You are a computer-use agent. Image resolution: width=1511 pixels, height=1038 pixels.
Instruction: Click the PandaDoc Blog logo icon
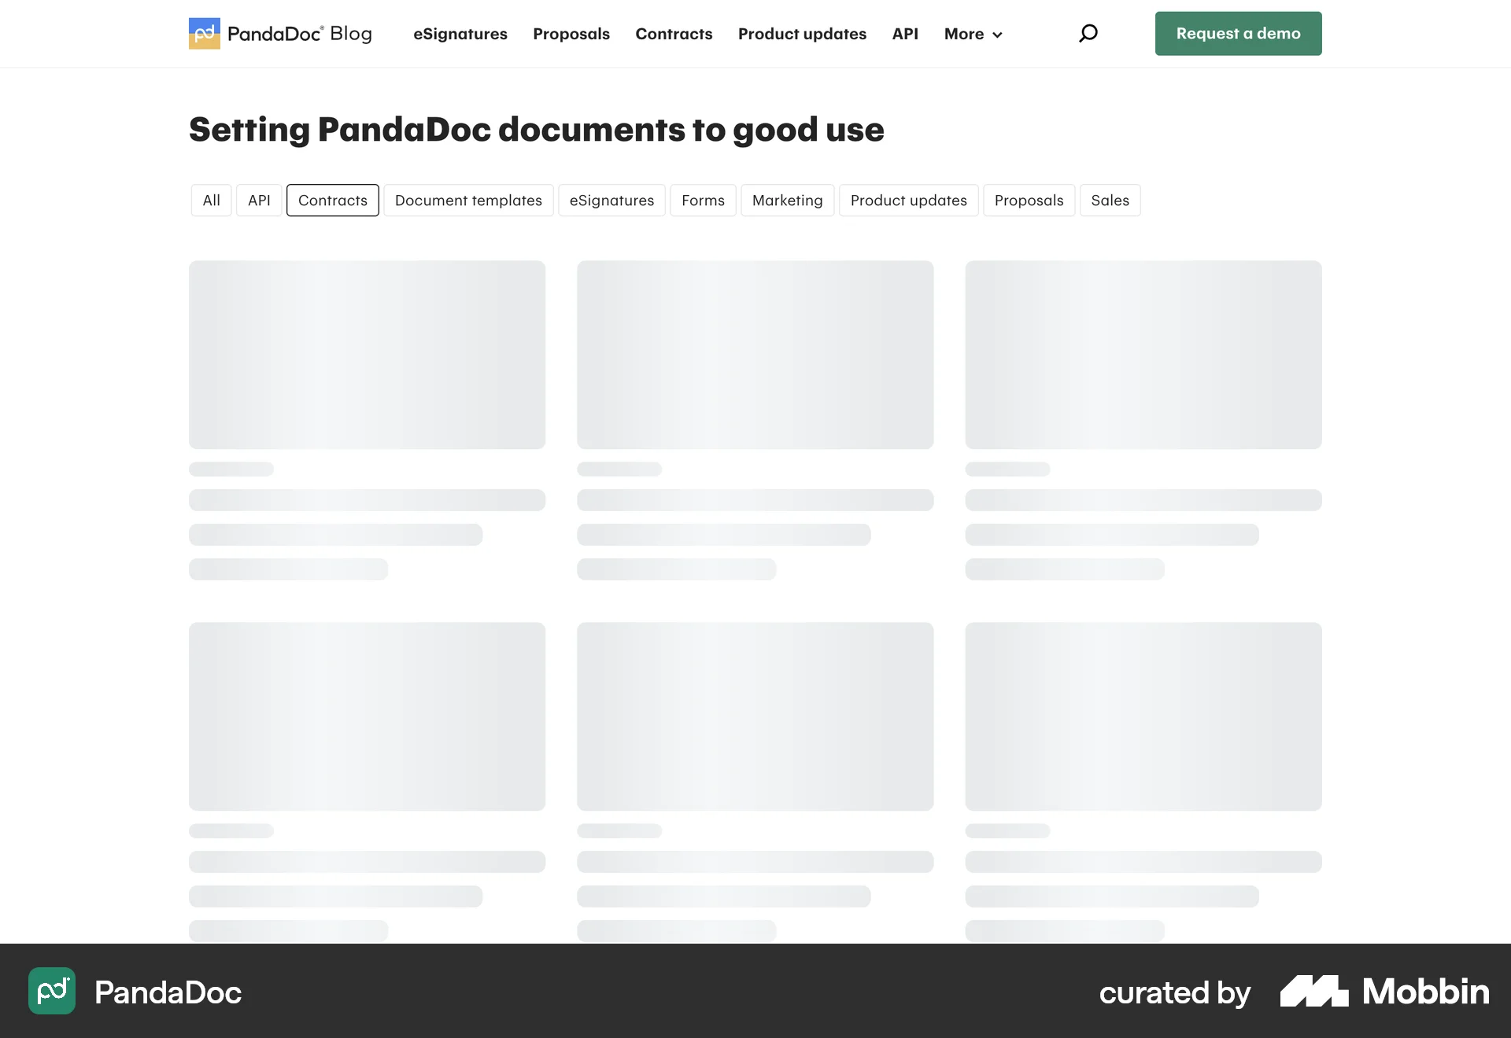pos(205,33)
